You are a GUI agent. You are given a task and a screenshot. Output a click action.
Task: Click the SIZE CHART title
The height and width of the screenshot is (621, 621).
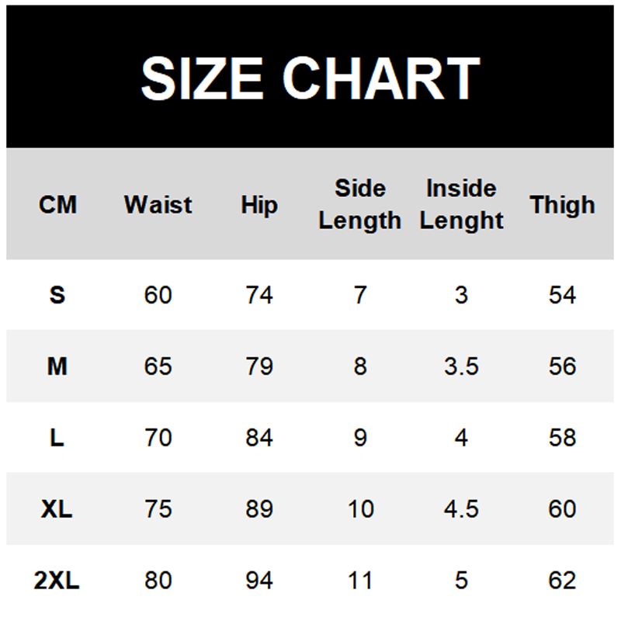[310, 78]
